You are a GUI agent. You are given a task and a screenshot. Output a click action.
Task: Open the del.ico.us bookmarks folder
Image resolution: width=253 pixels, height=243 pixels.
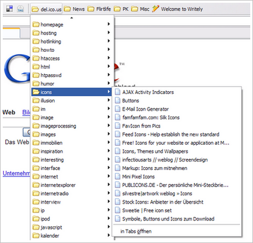[x=46, y=9]
